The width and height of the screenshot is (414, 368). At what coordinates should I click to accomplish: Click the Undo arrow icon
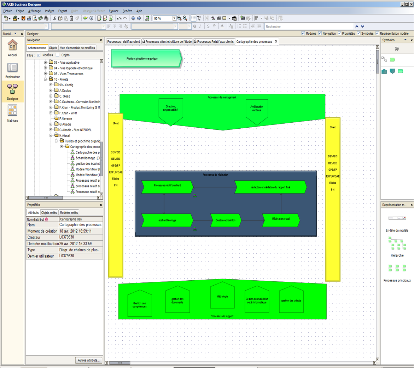119,18
